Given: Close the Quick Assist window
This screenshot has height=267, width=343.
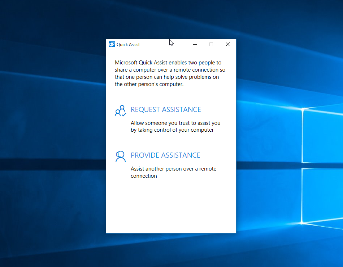Looking at the screenshot, I should point(228,44).
